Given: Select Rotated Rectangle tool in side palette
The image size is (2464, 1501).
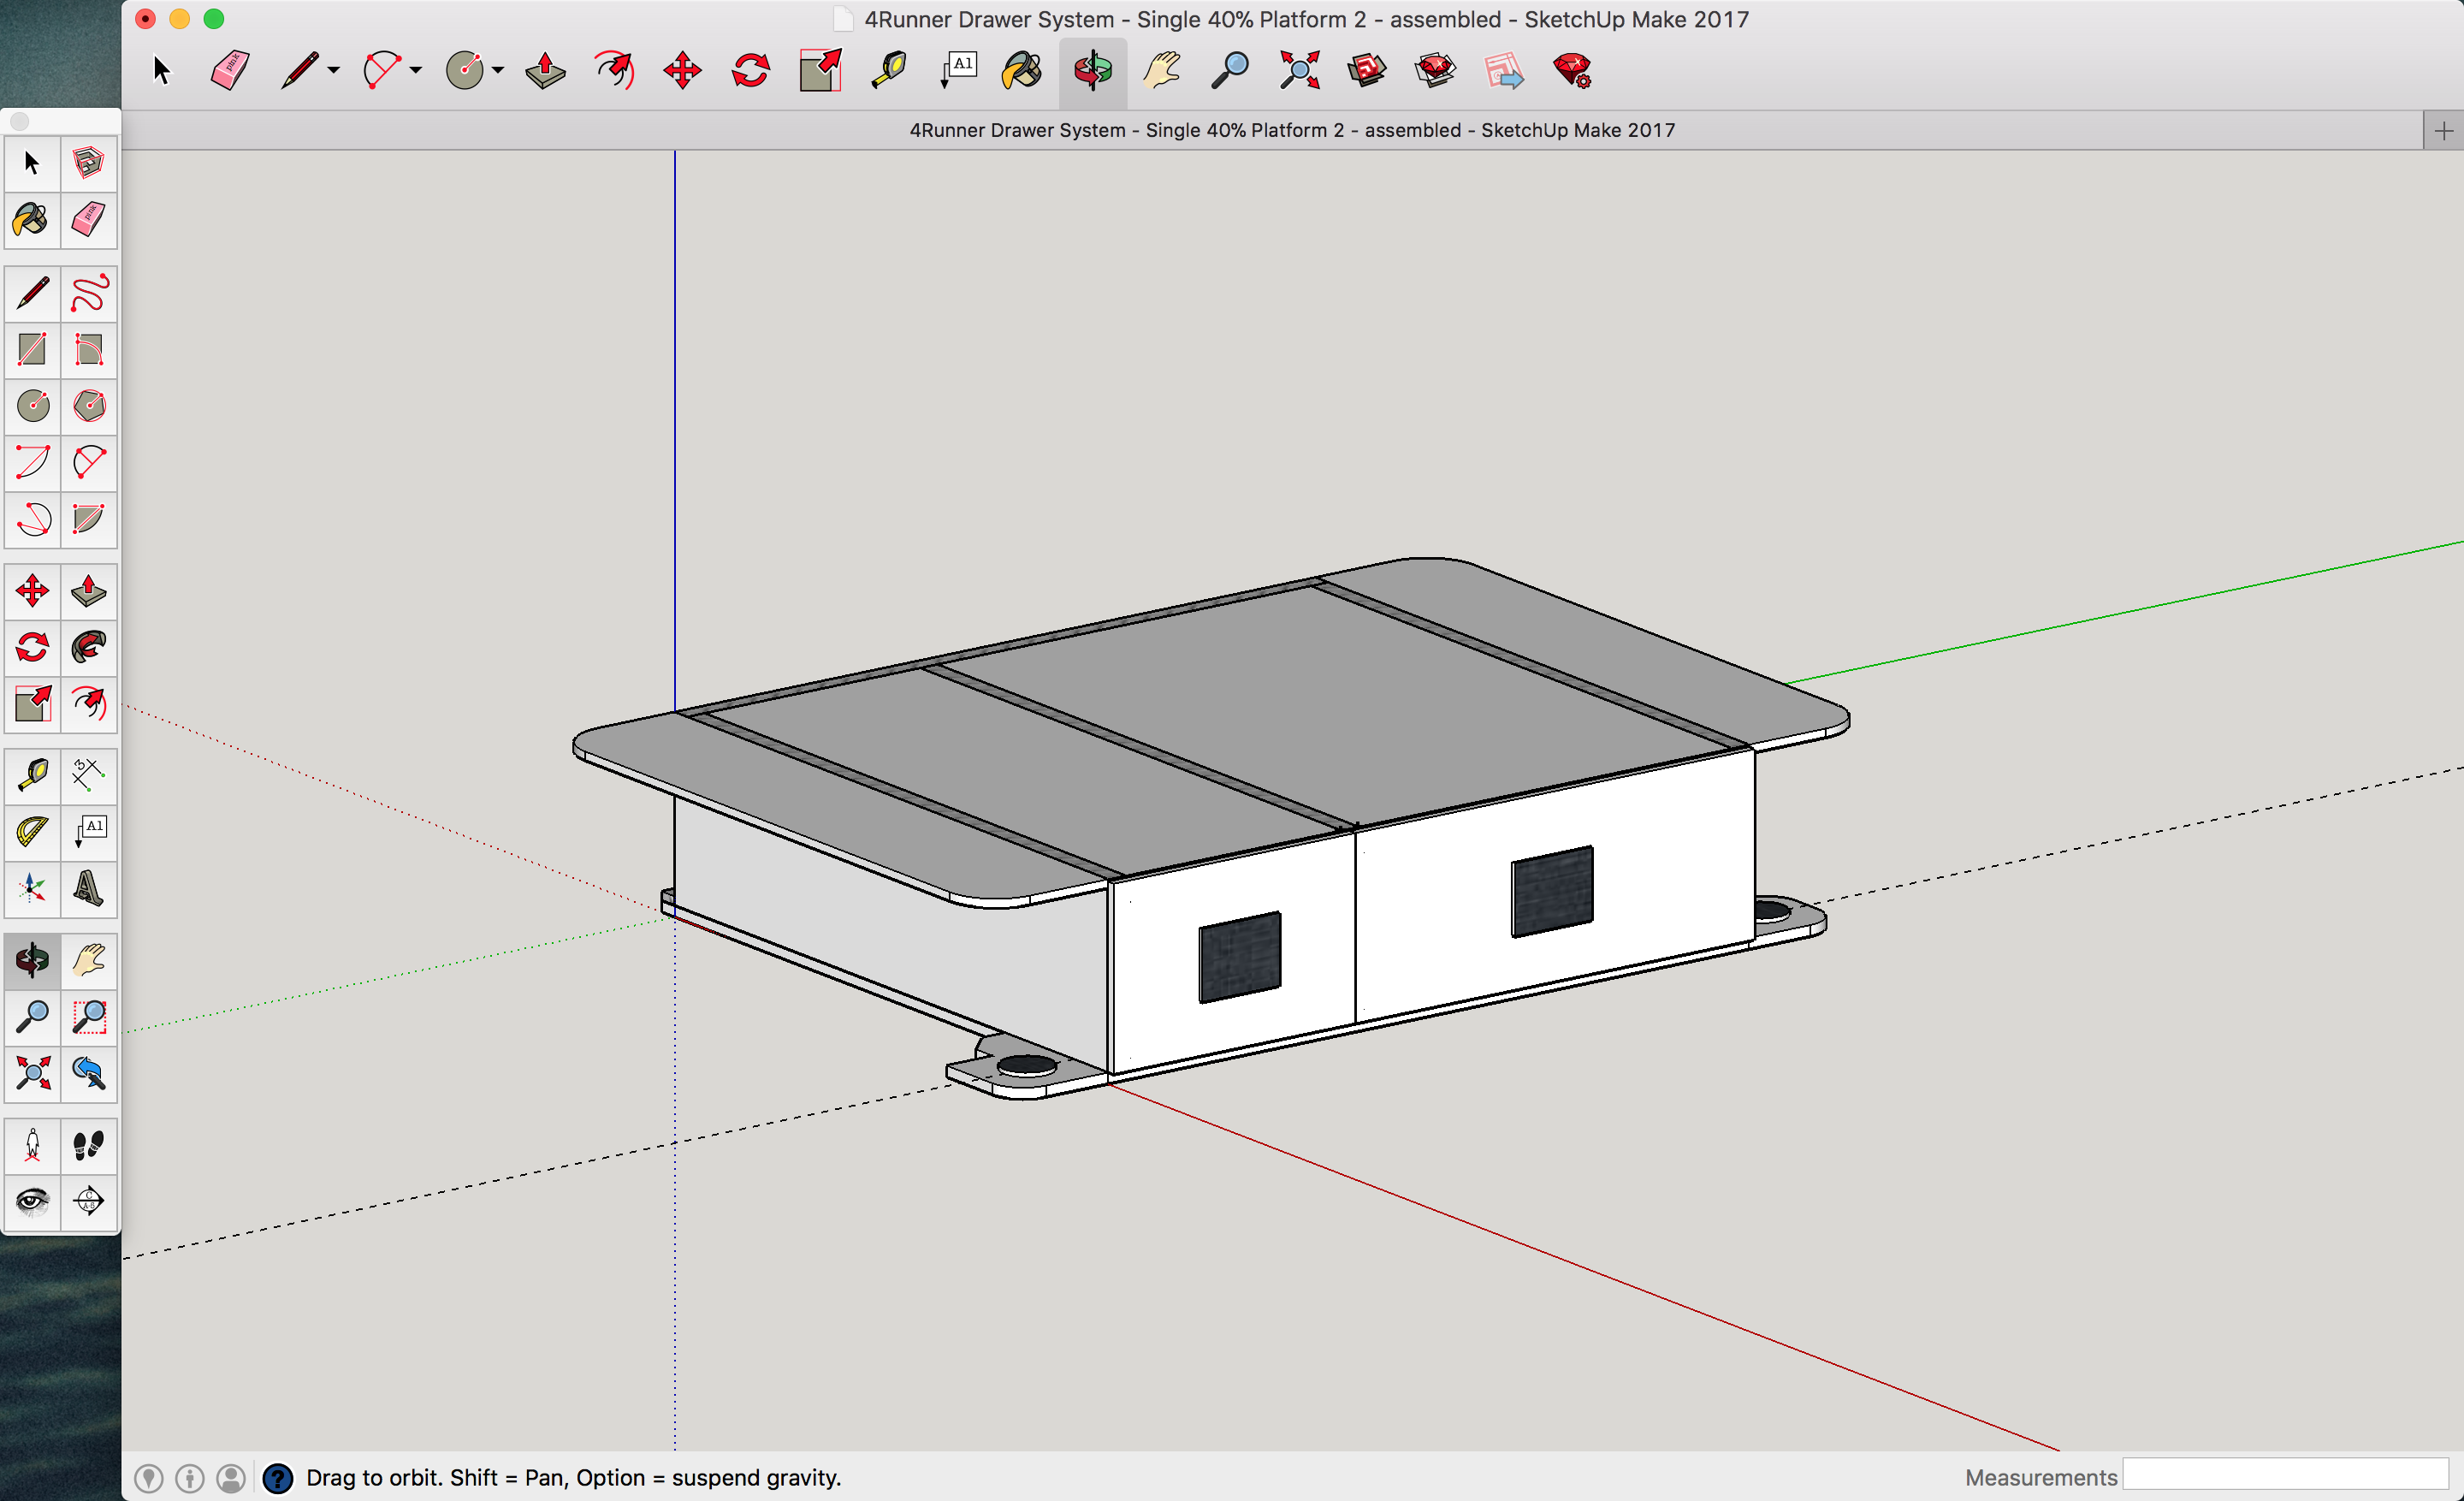Looking at the screenshot, I should coord(89,350).
